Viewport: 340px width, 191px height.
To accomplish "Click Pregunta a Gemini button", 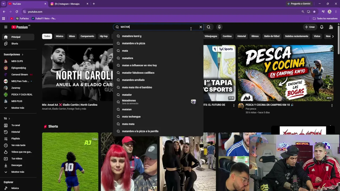I will pos(299,4).
